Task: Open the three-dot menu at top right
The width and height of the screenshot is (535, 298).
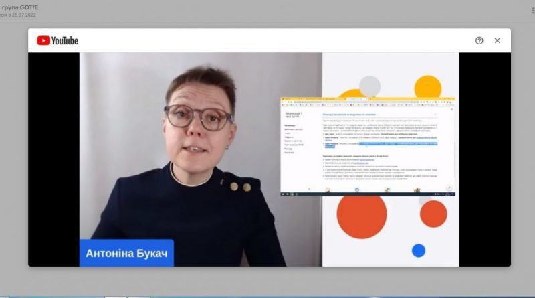Action: (532, 11)
